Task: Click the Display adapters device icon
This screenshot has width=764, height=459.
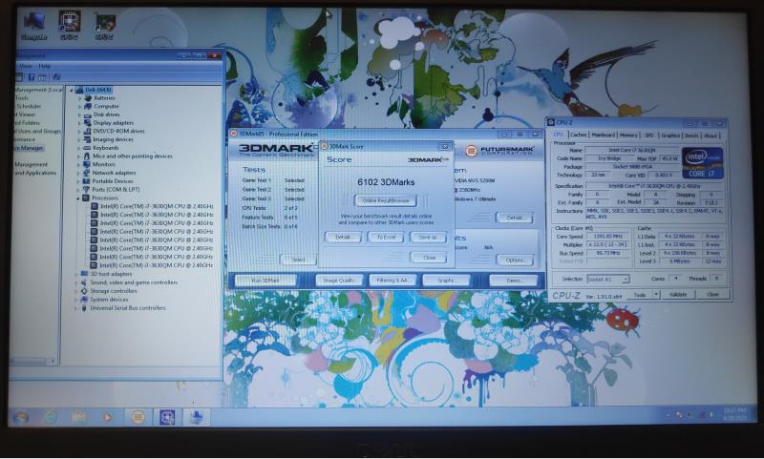Action: pos(88,123)
